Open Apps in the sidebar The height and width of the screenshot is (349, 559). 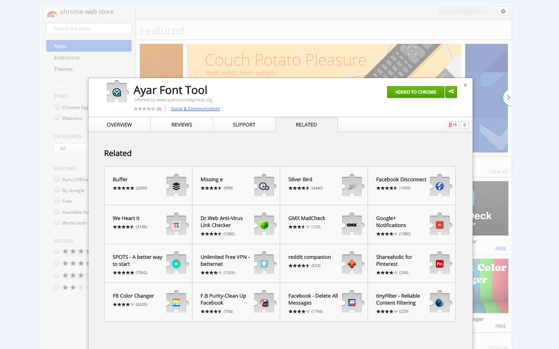coord(89,46)
